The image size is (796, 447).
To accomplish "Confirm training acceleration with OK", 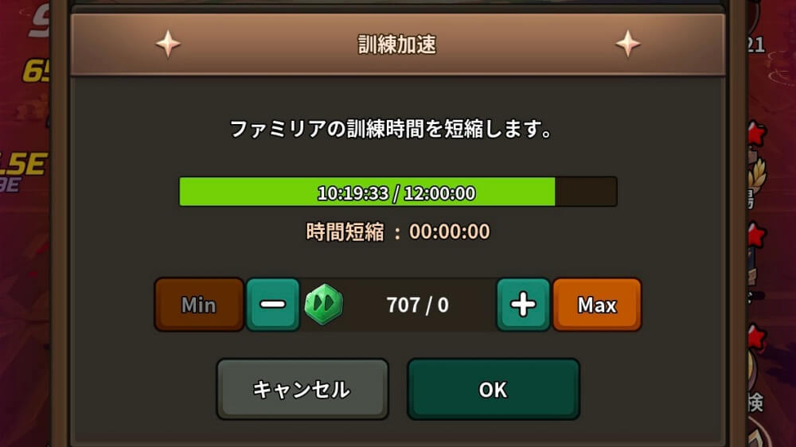I will 493,389.
